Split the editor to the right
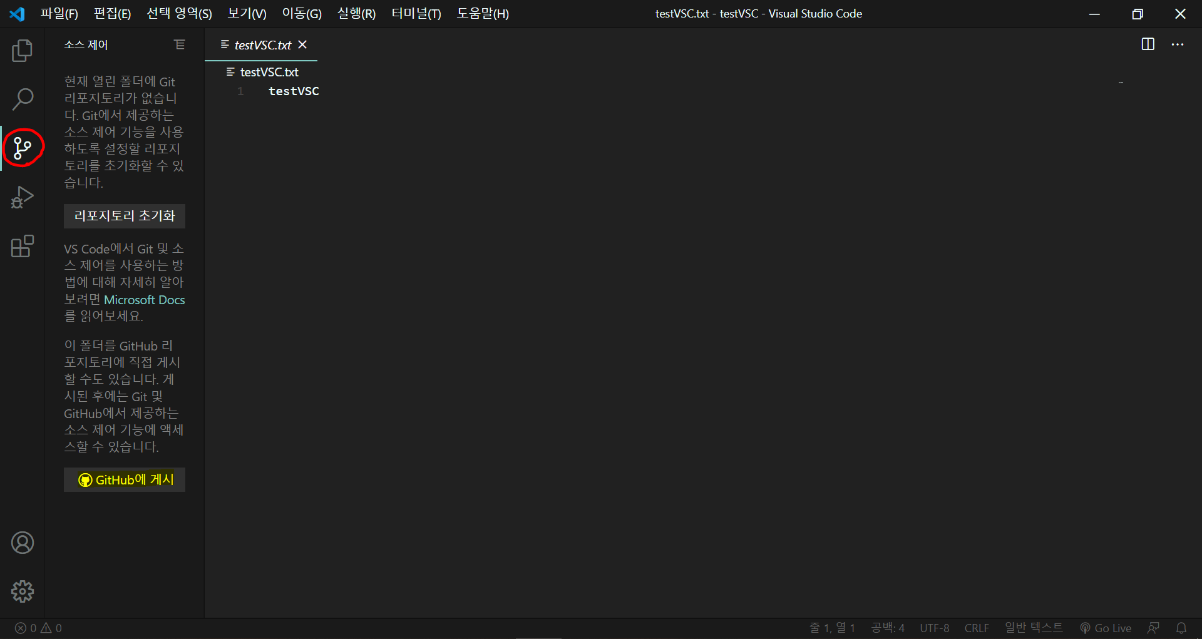1202x639 pixels. [1148, 44]
